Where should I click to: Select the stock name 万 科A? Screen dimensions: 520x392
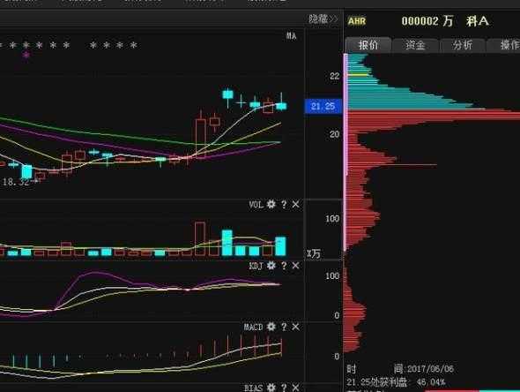(465, 21)
